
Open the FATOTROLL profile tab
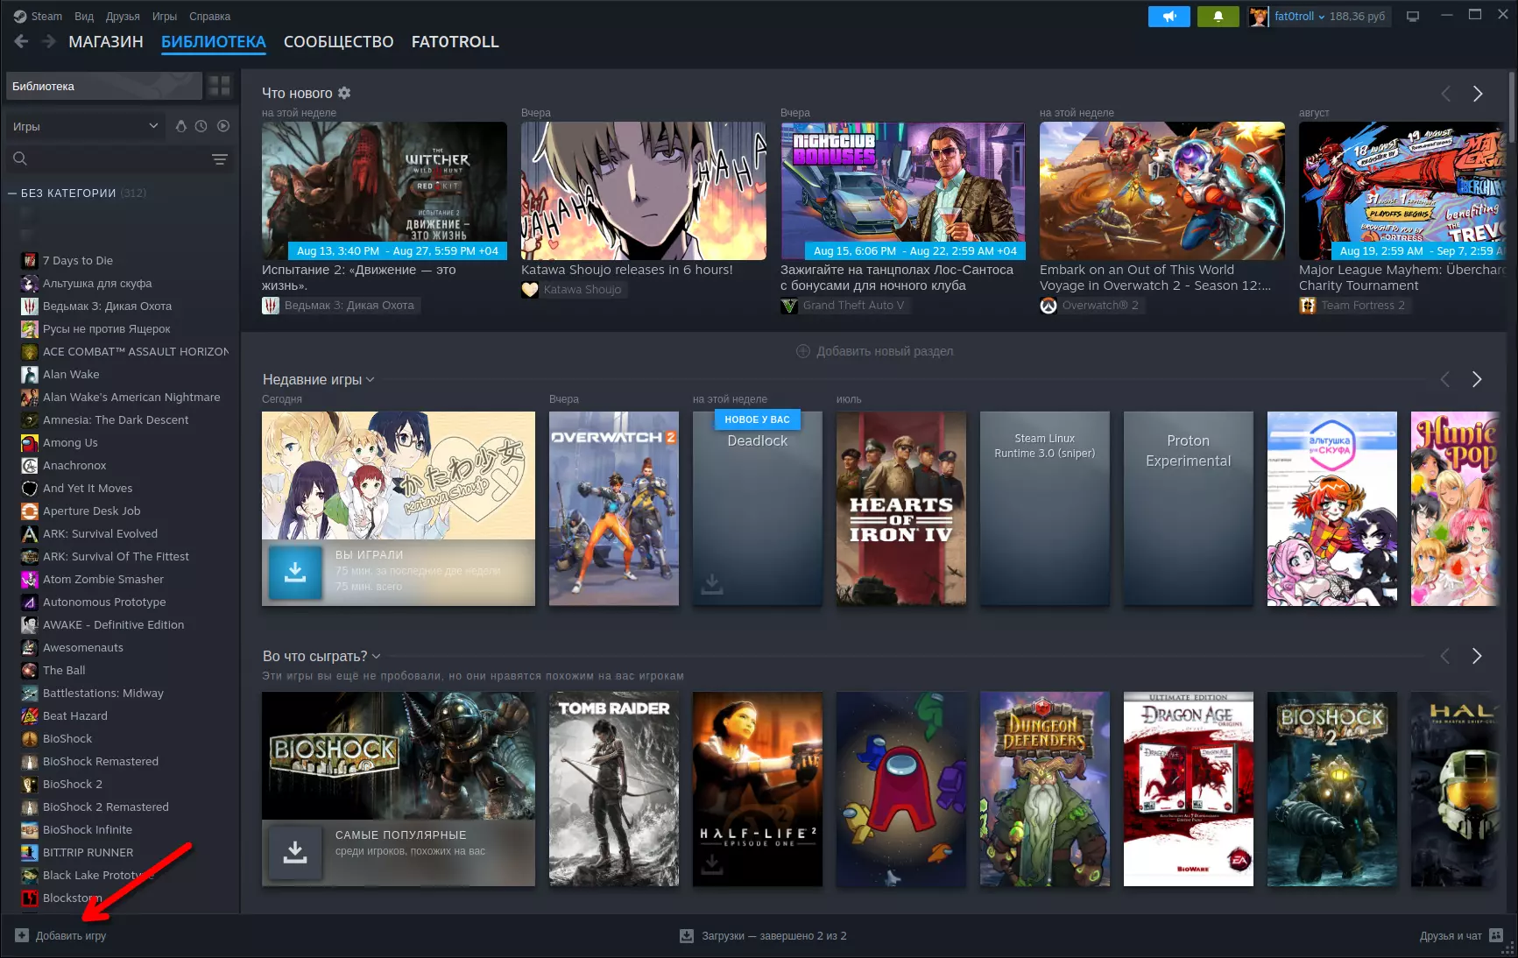coord(455,42)
